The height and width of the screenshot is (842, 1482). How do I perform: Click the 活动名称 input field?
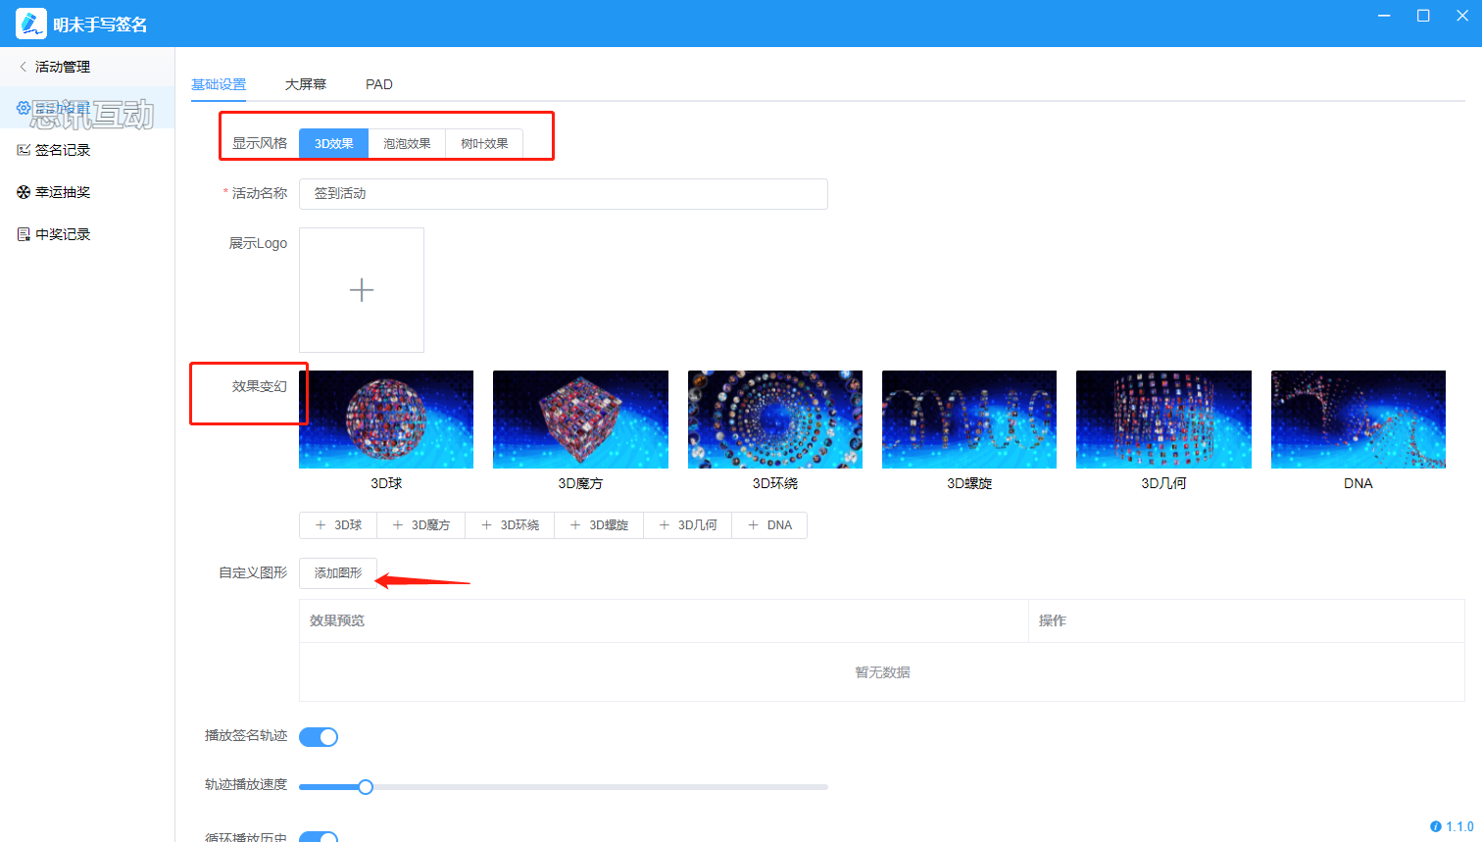[564, 194]
